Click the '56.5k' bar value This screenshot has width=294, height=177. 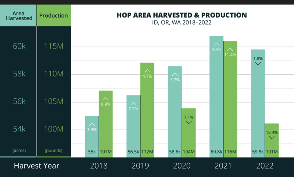point(133,152)
